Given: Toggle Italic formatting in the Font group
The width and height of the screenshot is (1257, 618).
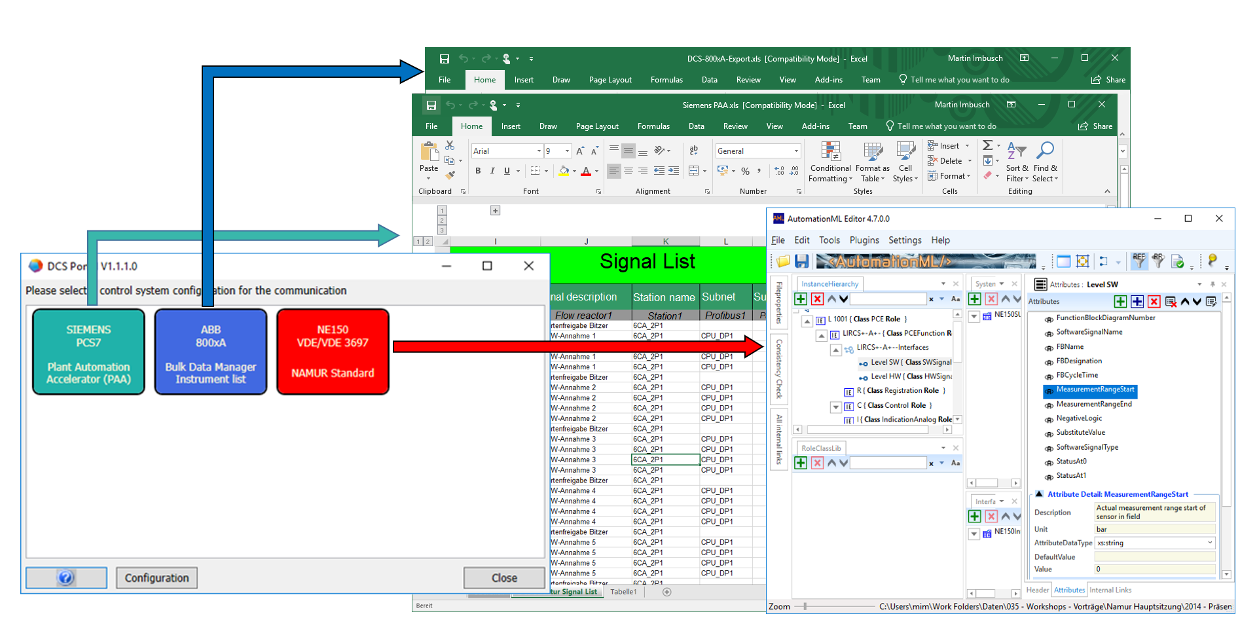Looking at the screenshot, I should tap(492, 171).
